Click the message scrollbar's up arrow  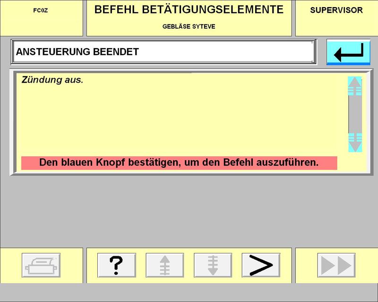click(354, 86)
